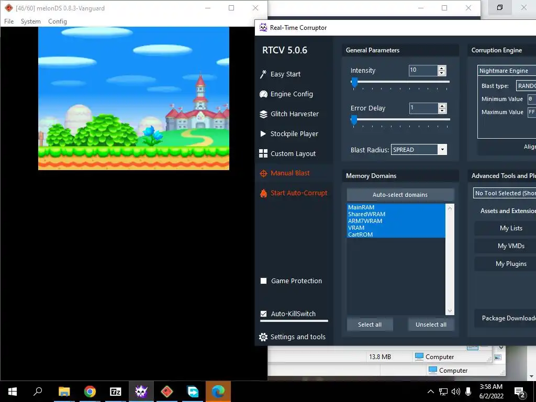The width and height of the screenshot is (536, 402).
Task: Select the CartROM memory domain
Action: pyautogui.click(x=396, y=234)
